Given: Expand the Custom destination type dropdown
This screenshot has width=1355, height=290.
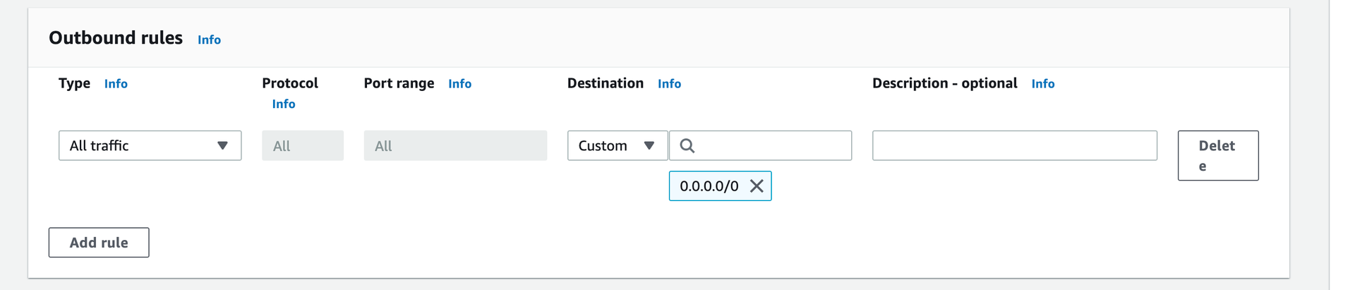Looking at the screenshot, I should coord(617,146).
